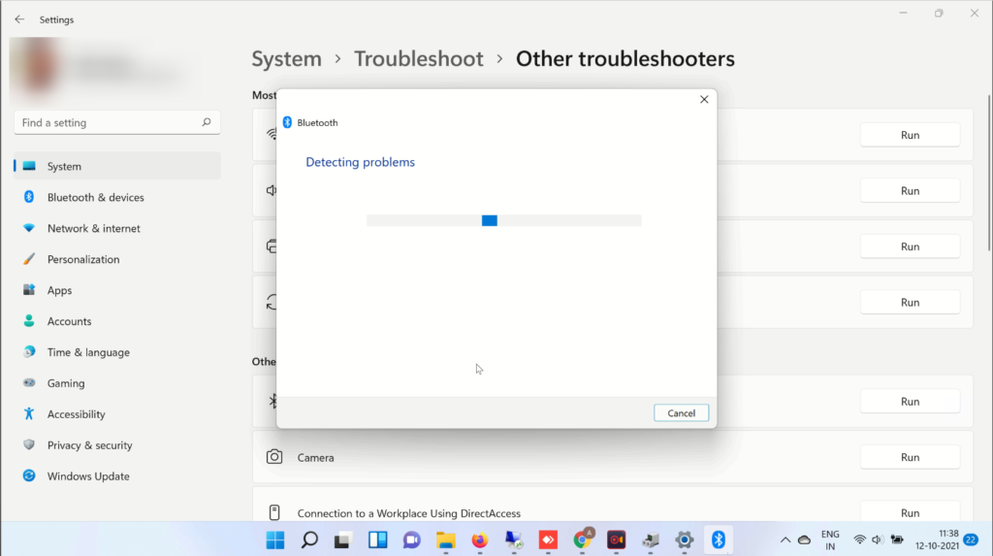Click the Accessibility figure icon

coord(29,414)
